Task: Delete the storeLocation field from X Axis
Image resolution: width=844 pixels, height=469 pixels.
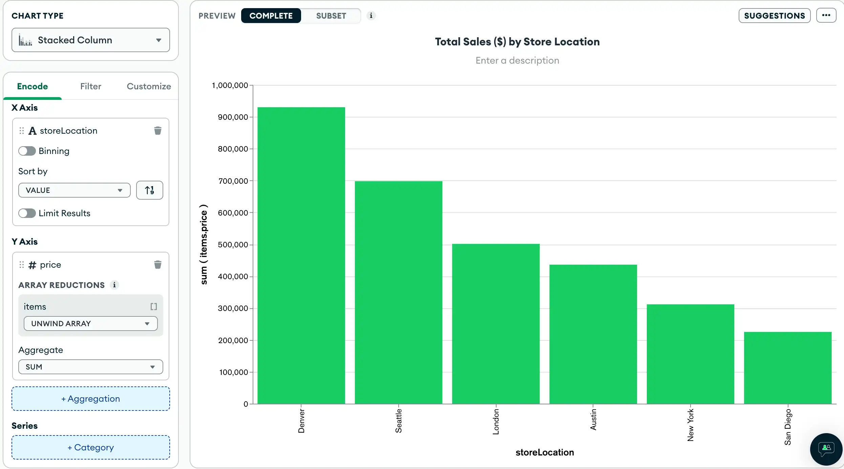Action: click(157, 131)
